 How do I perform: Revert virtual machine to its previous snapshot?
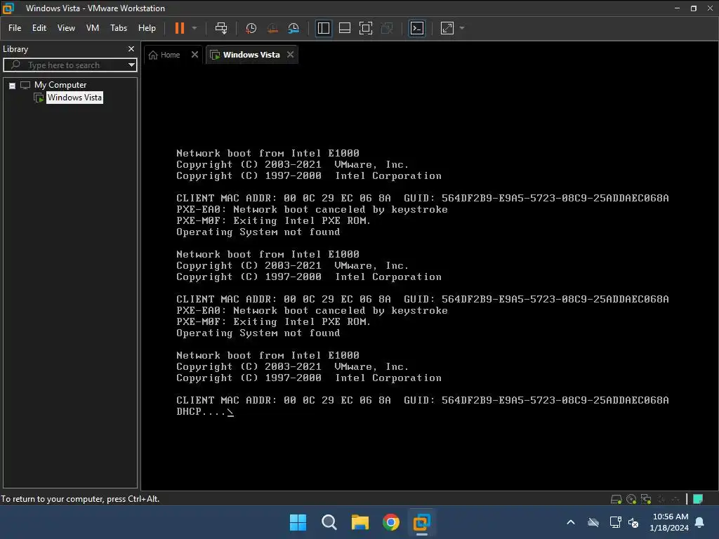pos(272,28)
